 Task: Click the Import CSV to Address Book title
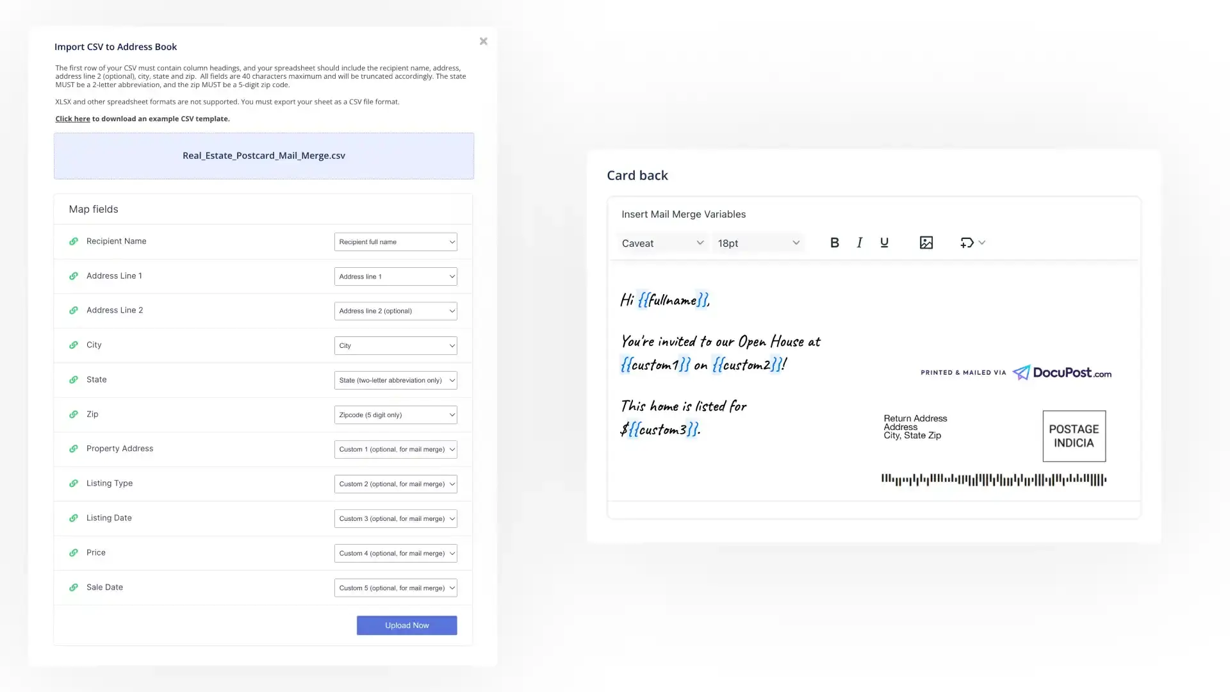(115, 47)
